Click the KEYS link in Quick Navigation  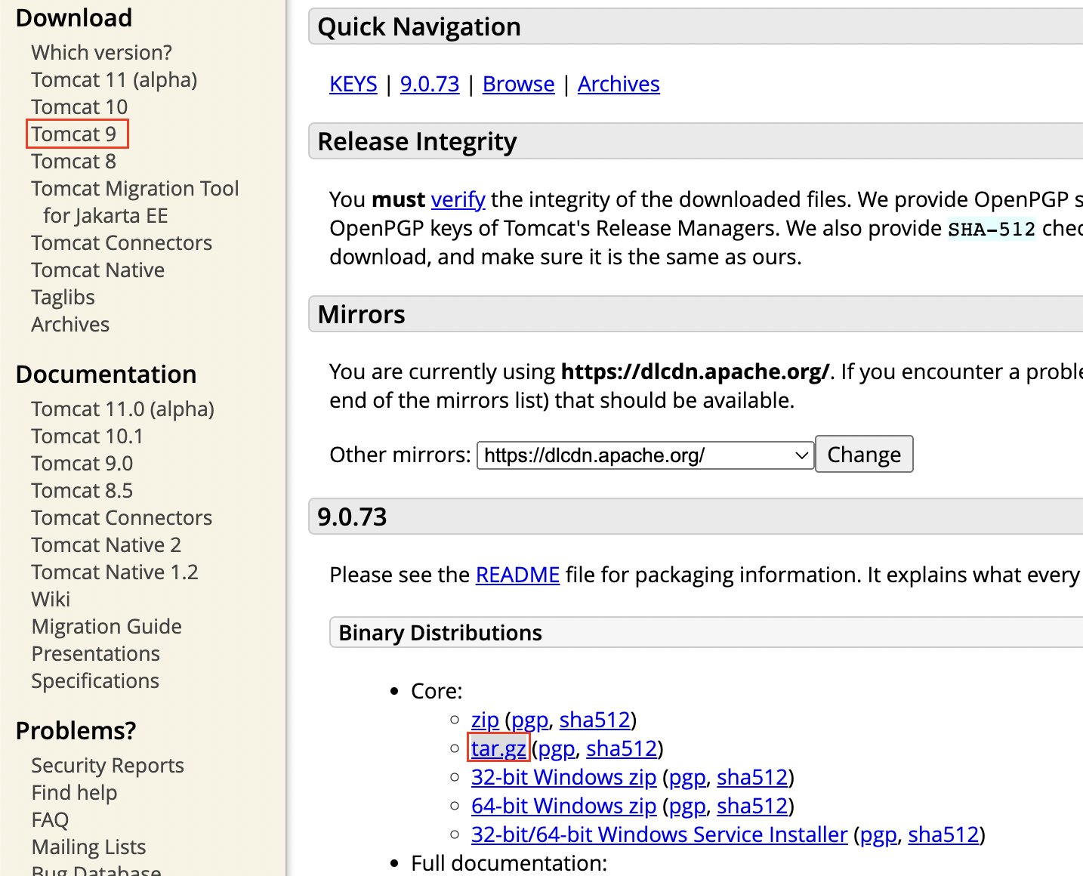tap(353, 84)
